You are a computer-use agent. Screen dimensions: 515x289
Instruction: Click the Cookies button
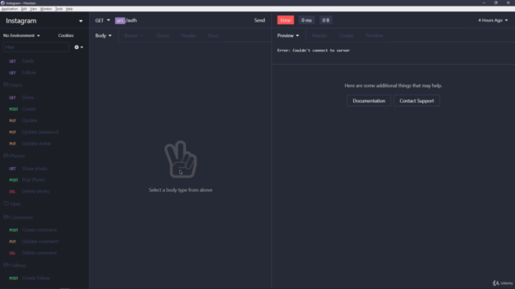(66, 35)
